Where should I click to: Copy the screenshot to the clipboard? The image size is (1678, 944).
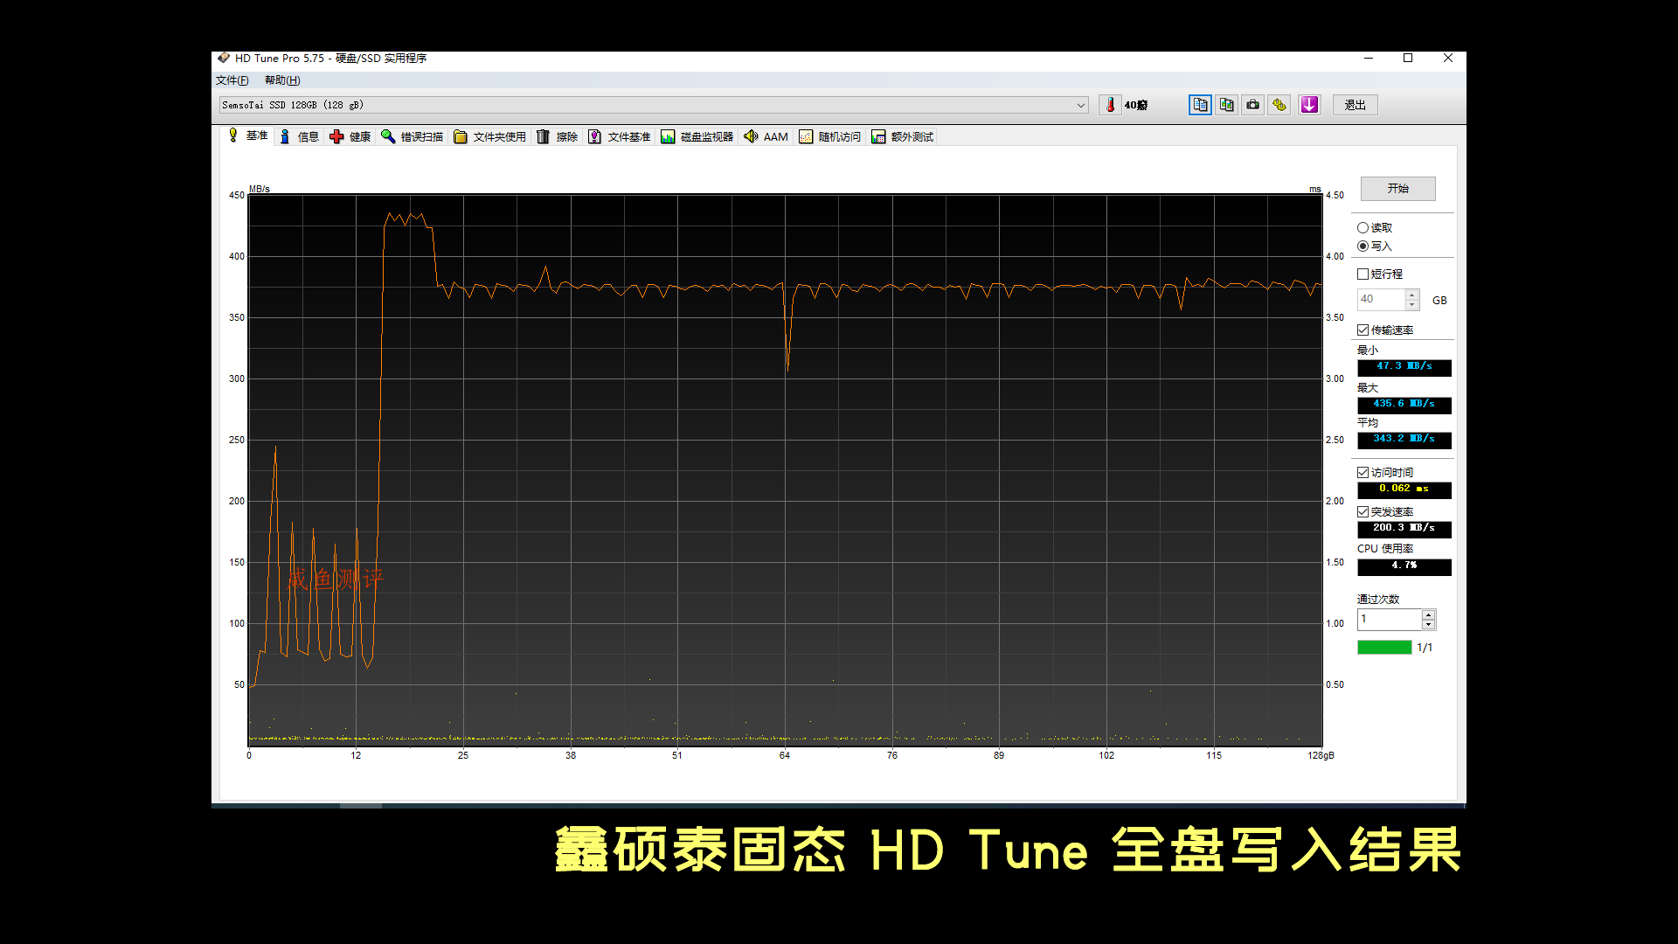(x=1227, y=105)
